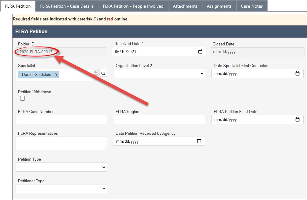This screenshot has width=307, height=200.
Task: Switch to the FLRA Petition tab
Action: (18, 6)
